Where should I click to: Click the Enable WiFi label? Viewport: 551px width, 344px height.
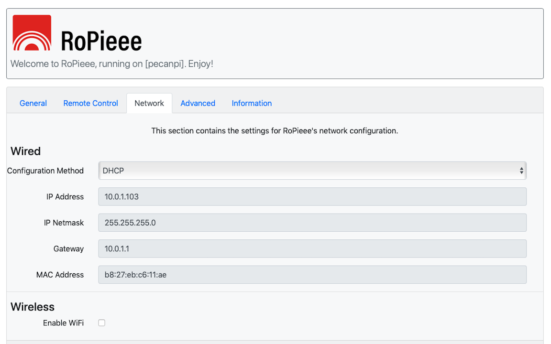(x=63, y=323)
